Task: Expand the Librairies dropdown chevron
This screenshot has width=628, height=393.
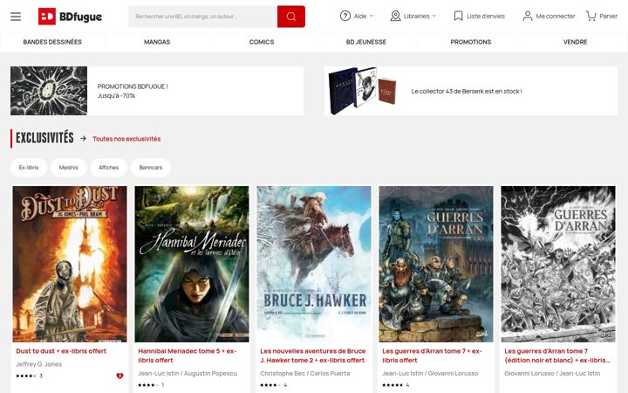Action: [434, 16]
